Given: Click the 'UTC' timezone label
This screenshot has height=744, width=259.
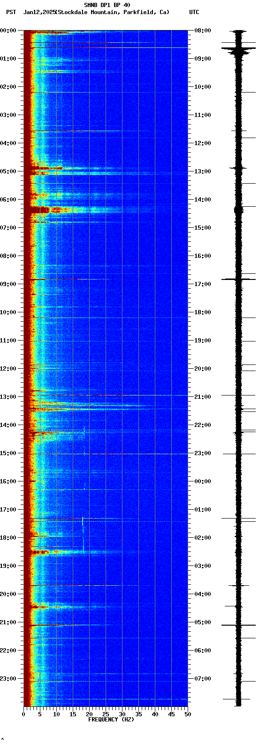Looking at the screenshot, I should (194, 12).
